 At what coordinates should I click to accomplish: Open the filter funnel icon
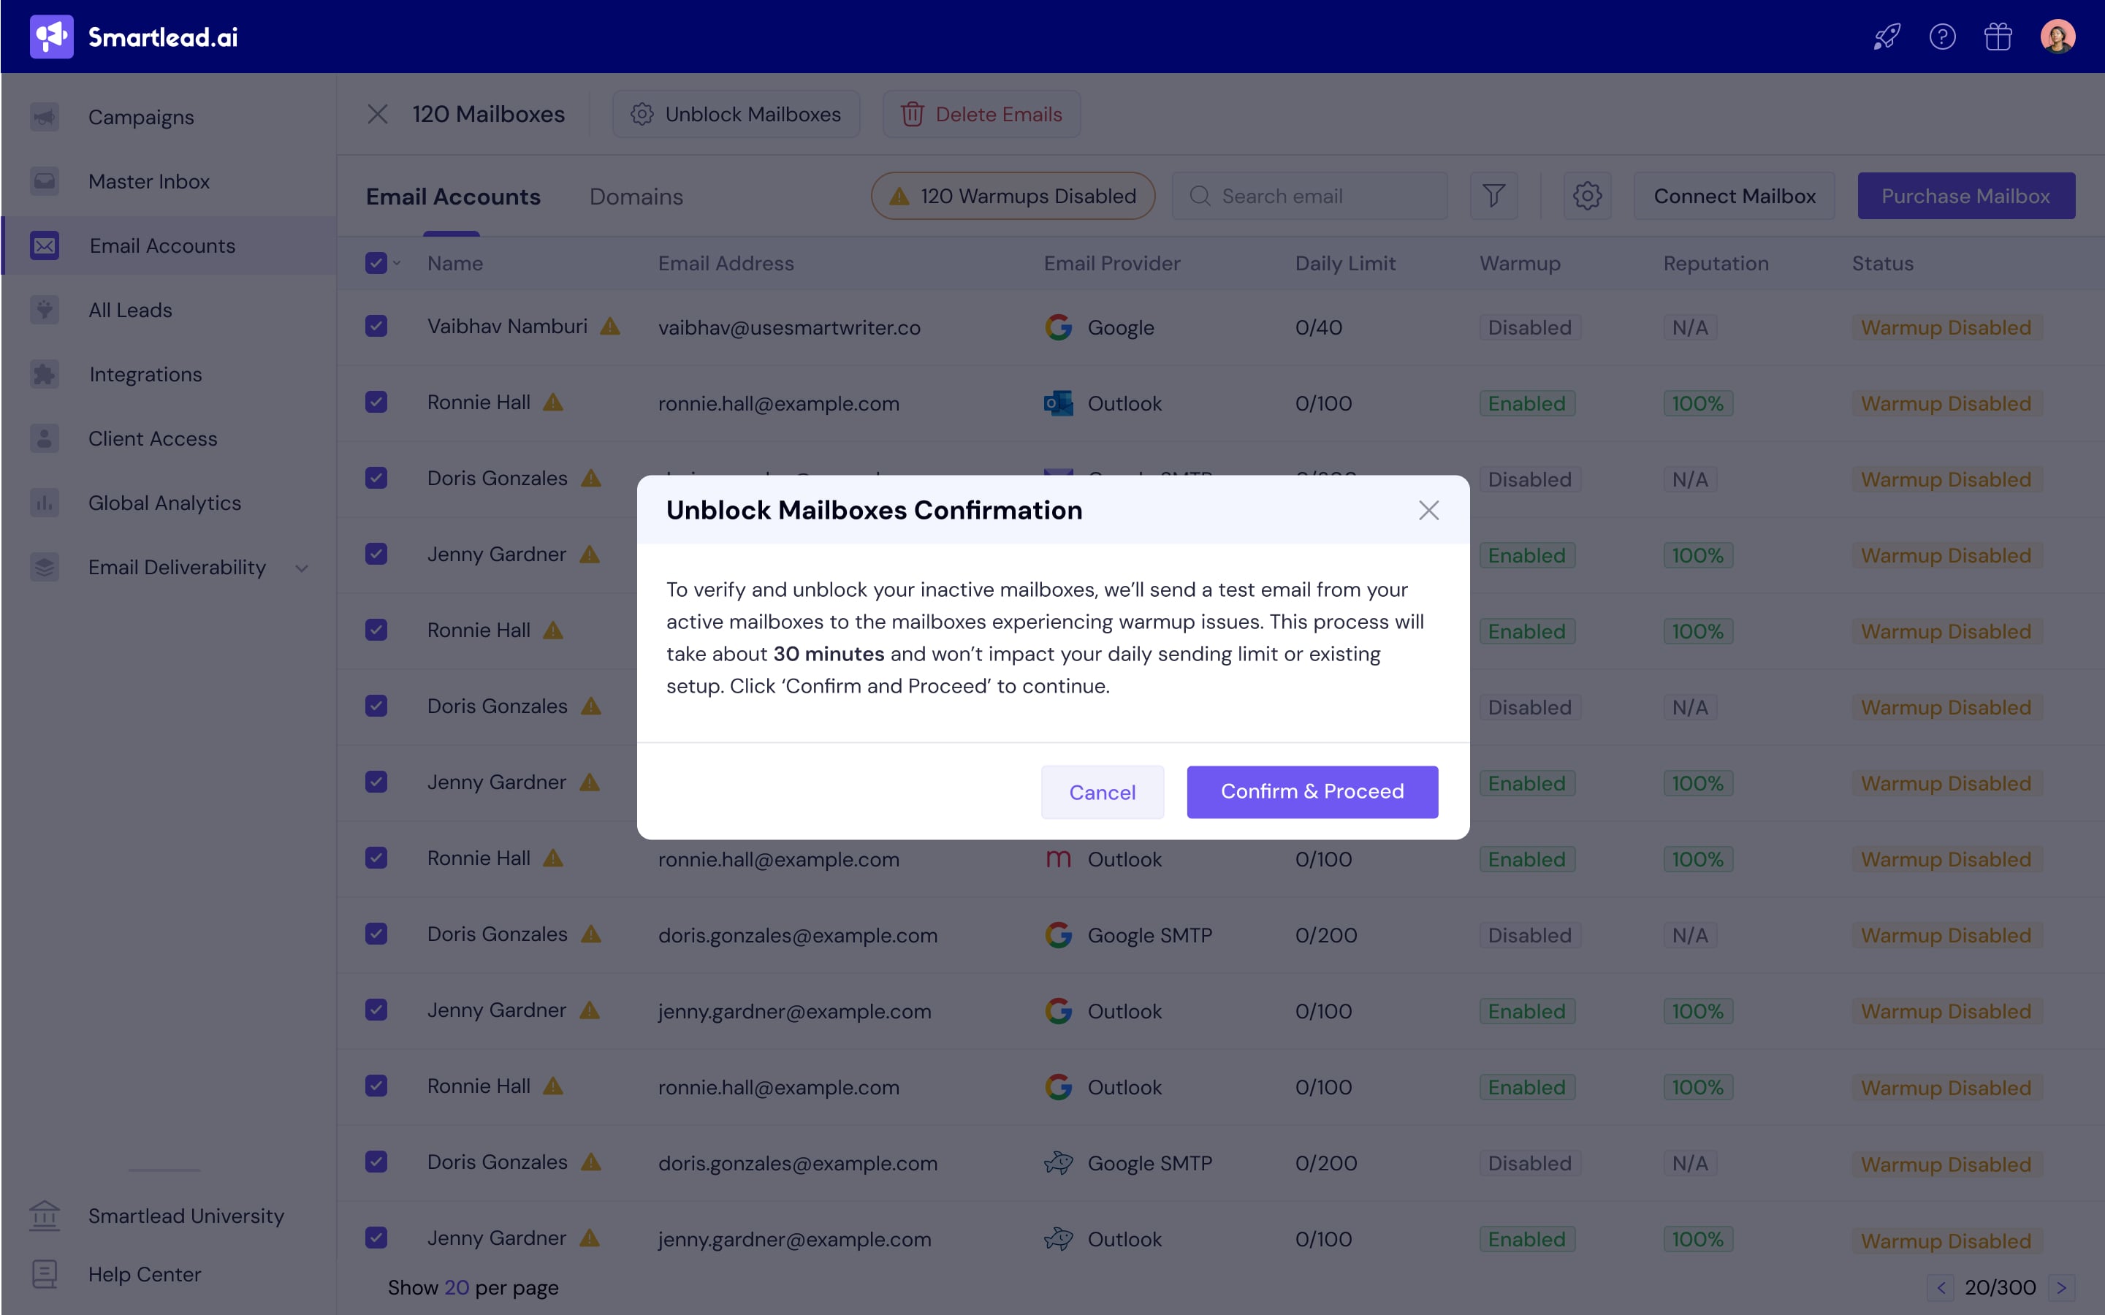coord(1493,196)
